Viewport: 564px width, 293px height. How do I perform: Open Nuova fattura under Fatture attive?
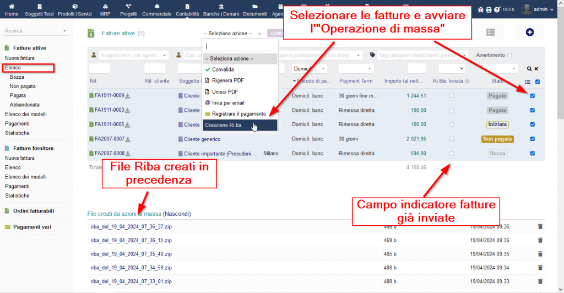[20, 58]
